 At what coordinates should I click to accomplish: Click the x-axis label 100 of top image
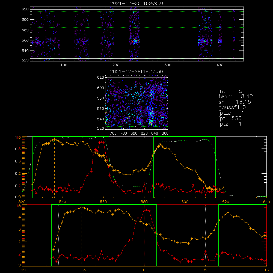[64, 65]
